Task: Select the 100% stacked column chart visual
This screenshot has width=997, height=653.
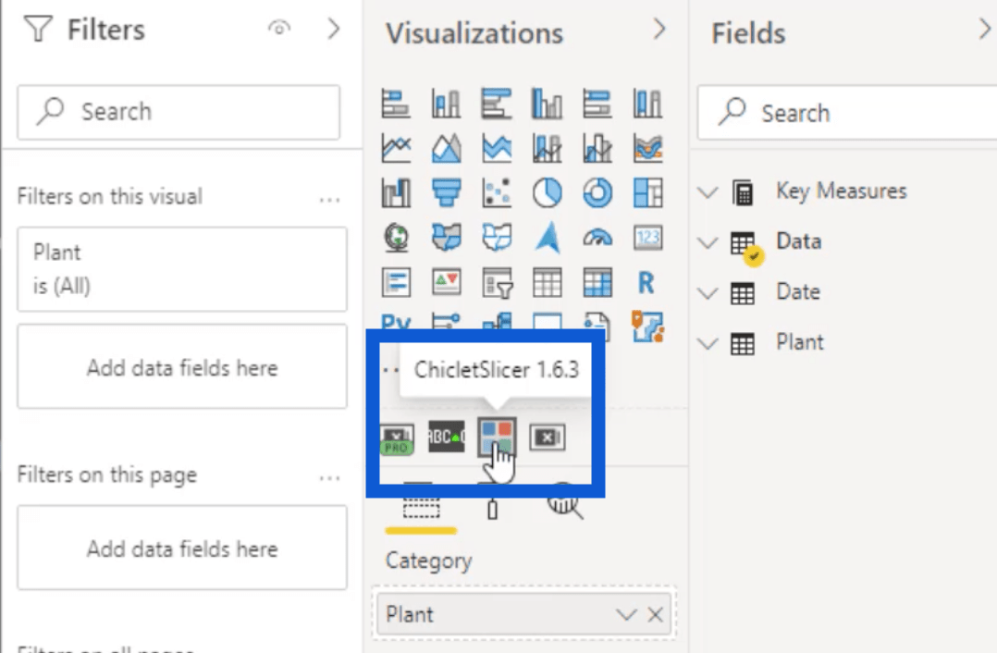Action: pos(647,104)
